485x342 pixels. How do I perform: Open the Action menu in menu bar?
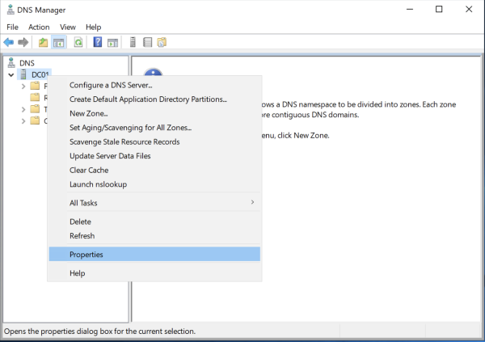39,27
